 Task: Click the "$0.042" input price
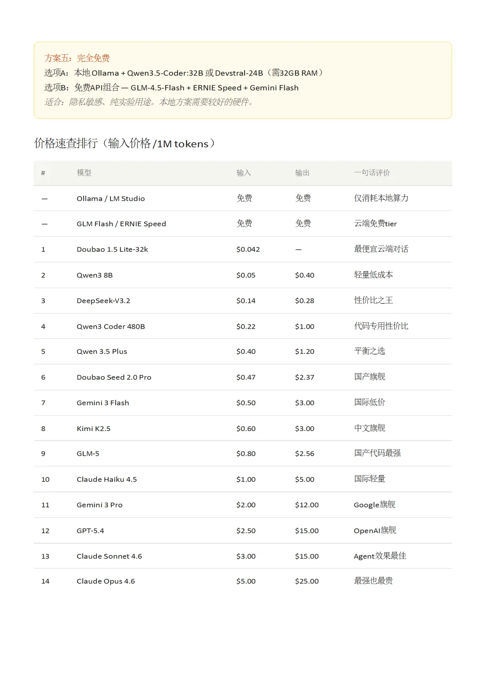pos(248,249)
